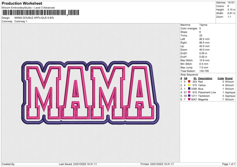The width and height of the screenshot is (237, 167).
Task: Click the 'N#' column header
Action: coord(186,78)
